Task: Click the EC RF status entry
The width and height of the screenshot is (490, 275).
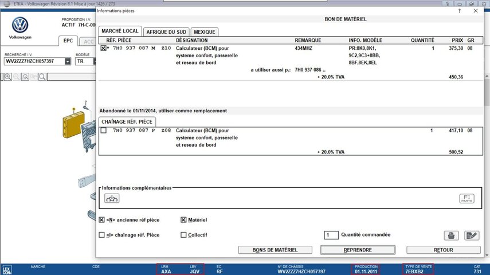Action: pyautogui.click(x=219, y=269)
